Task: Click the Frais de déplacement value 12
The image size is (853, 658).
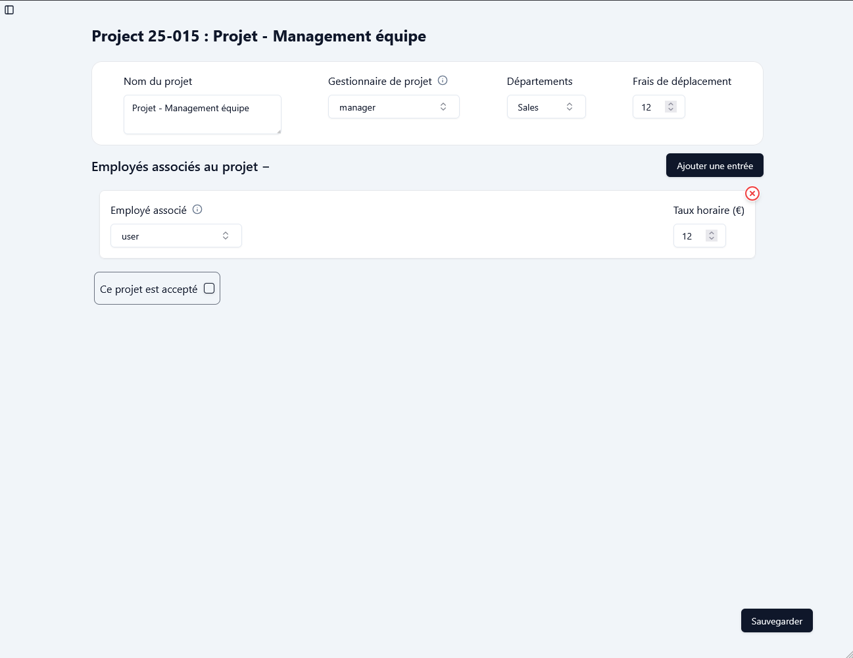Action: (646, 107)
